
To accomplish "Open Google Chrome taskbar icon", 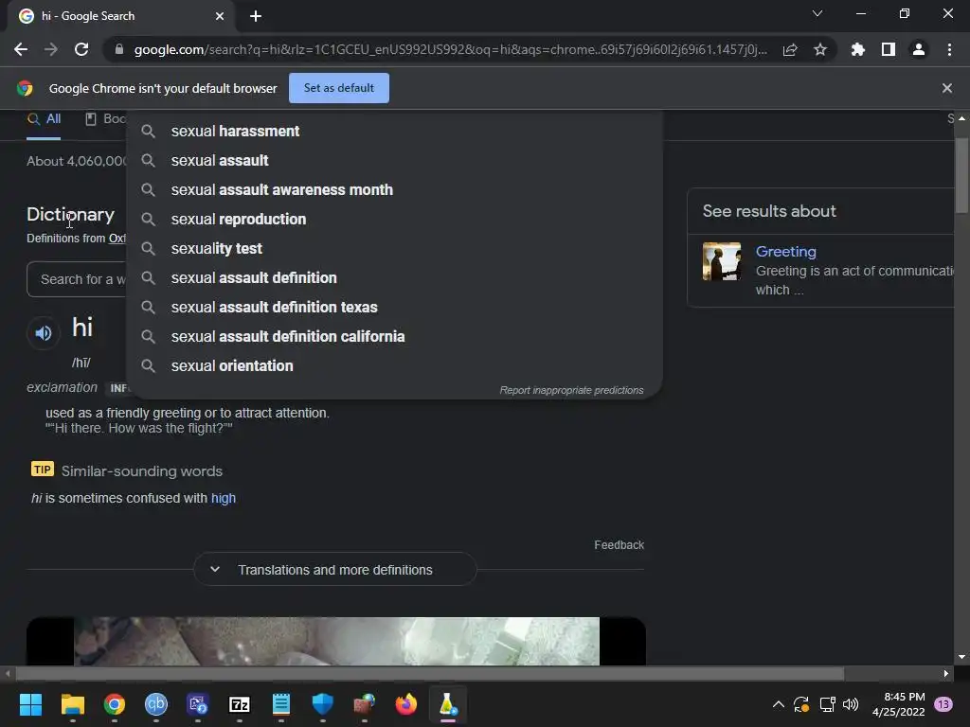I will tap(115, 704).
